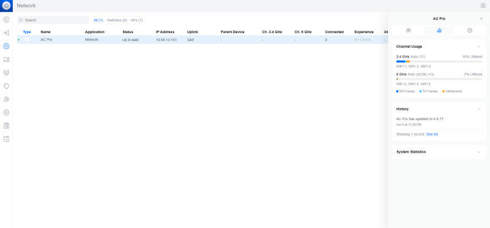The height and width of the screenshot is (228, 490).
Task: Click the green online status dot for AC Pro
Action: 19,40
